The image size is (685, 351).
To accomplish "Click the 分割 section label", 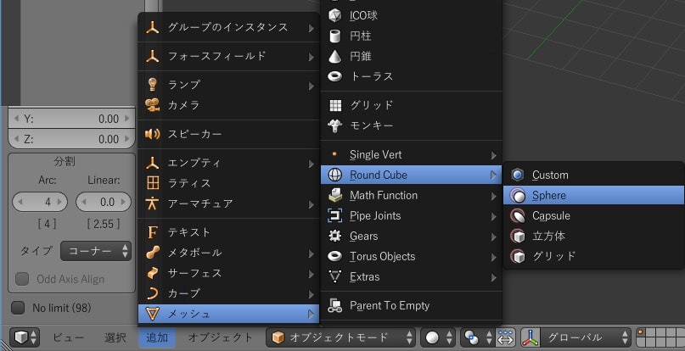I will pyautogui.click(x=65, y=162).
